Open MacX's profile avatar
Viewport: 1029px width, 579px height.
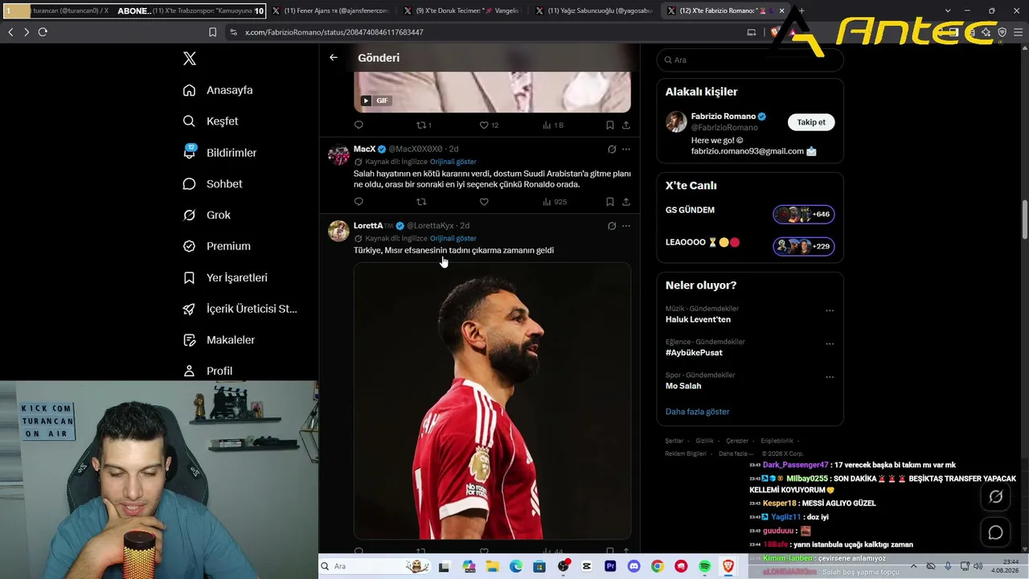click(x=338, y=154)
